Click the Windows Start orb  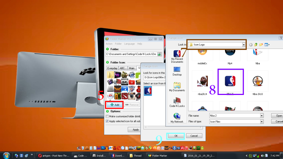(x=6, y=155)
